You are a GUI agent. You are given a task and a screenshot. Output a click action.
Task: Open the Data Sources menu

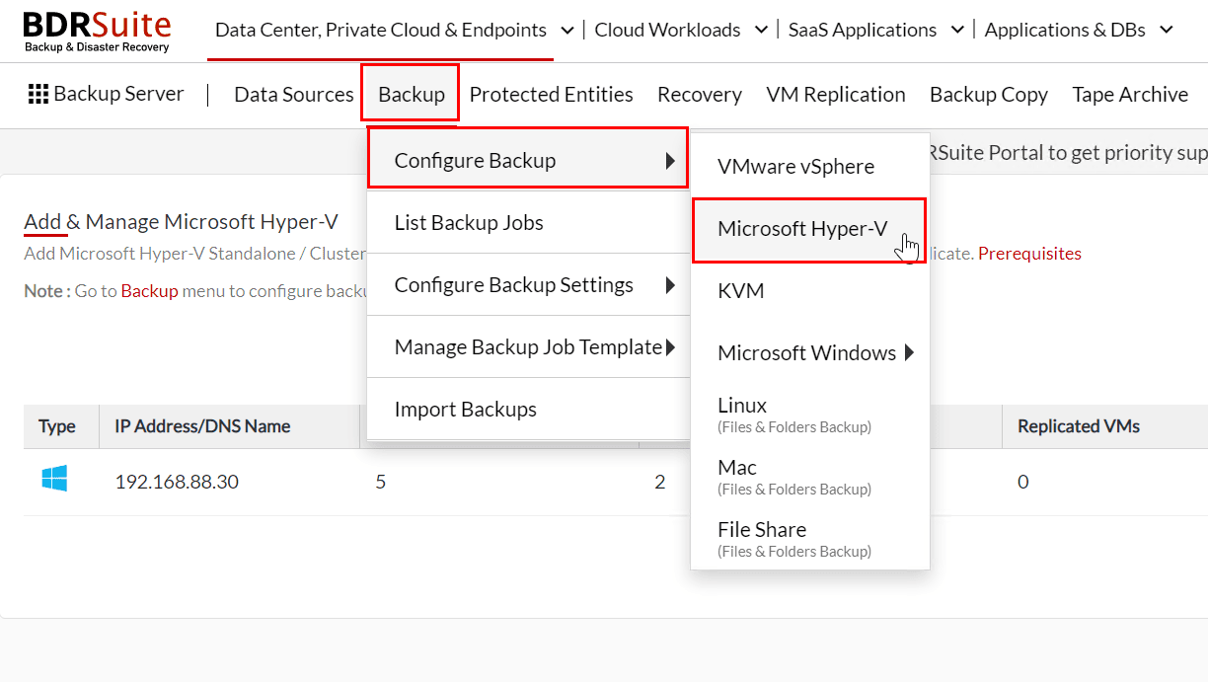[x=294, y=95]
